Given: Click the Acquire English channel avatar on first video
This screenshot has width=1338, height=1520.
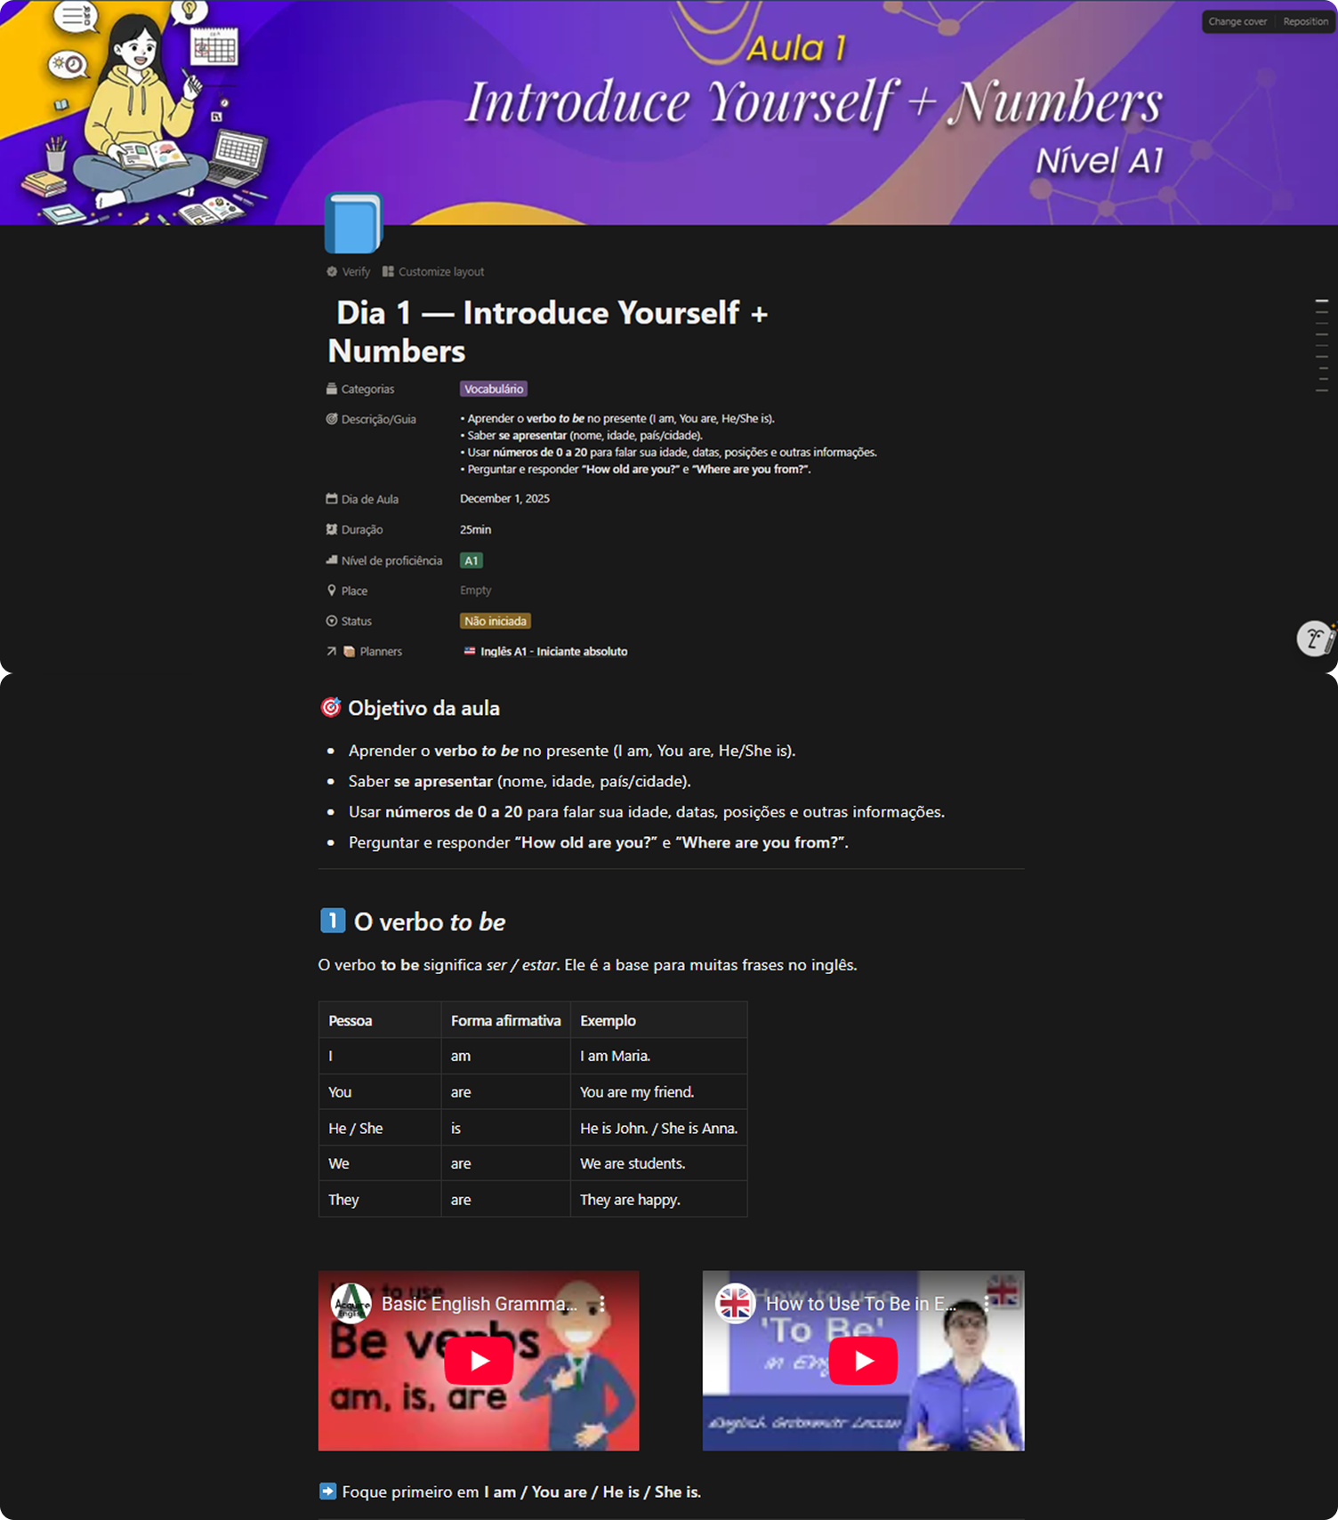Looking at the screenshot, I should [x=351, y=1304].
